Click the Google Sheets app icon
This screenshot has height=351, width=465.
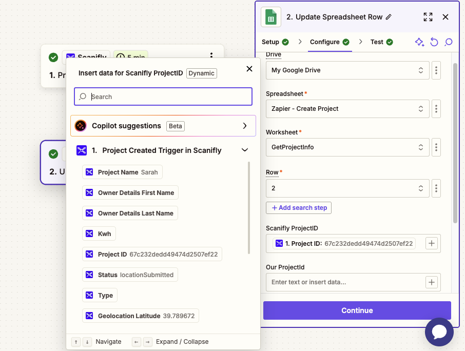click(x=271, y=17)
